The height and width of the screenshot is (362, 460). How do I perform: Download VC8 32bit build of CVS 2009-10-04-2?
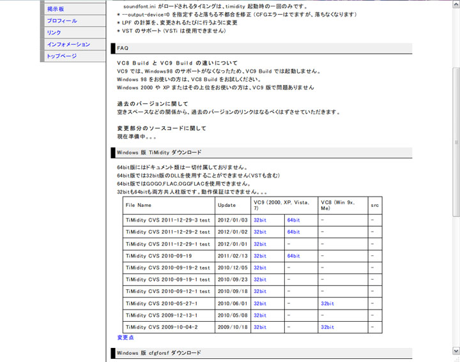[327, 327]
